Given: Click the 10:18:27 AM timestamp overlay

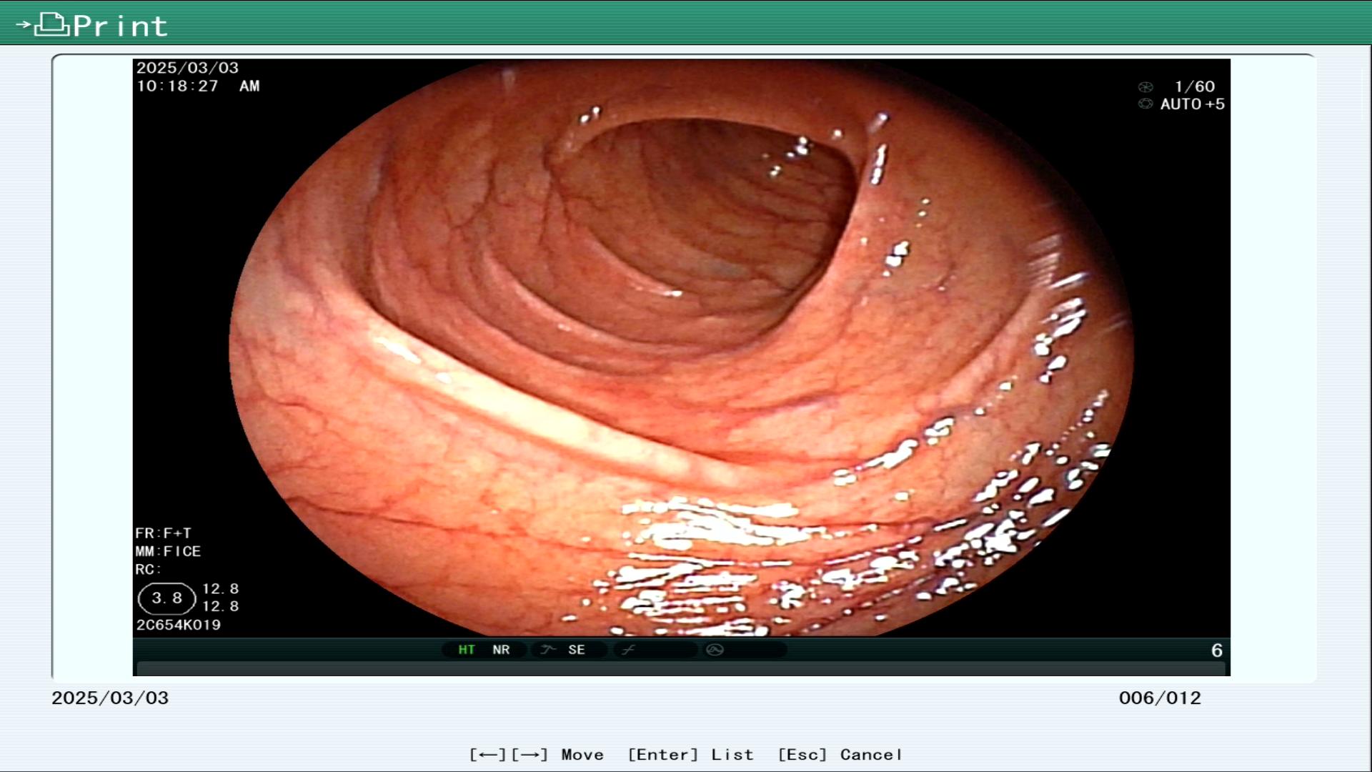Looking at the screenshot, I should [198, 86].
